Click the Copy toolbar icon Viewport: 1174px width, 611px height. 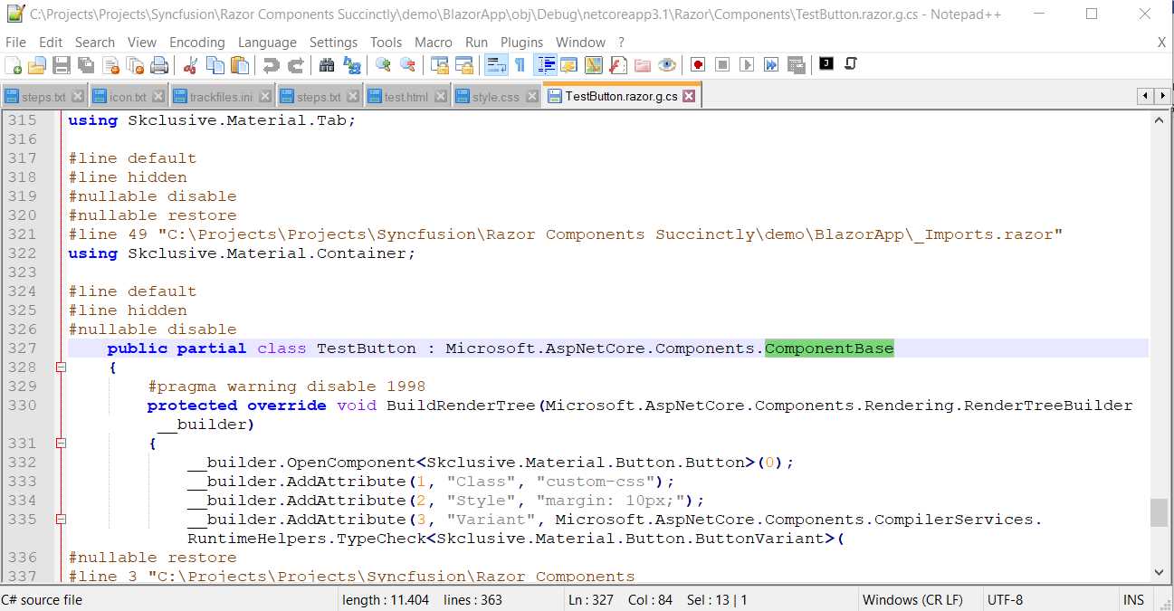pos(215,64)
